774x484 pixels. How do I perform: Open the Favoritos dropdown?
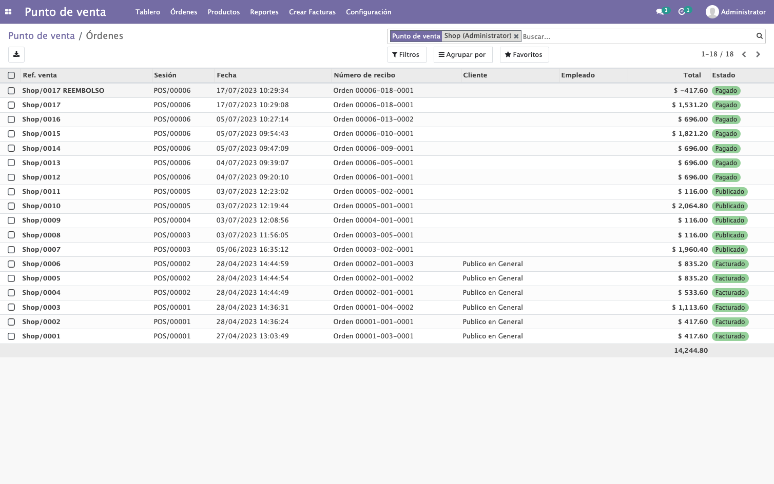tap(524, 54)
